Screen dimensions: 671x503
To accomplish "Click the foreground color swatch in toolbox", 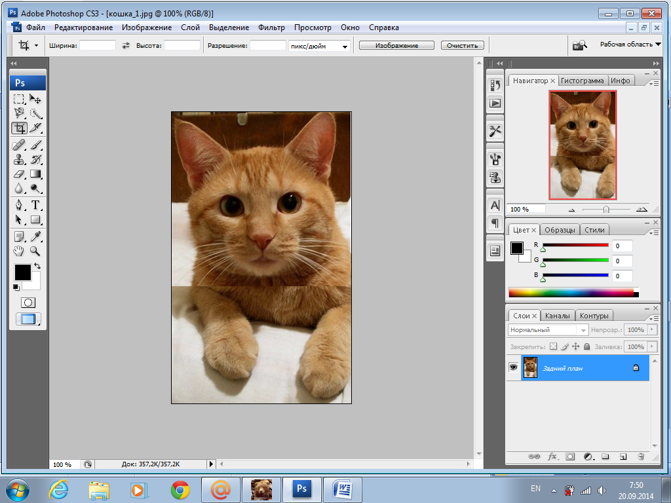I will [23, 272].
